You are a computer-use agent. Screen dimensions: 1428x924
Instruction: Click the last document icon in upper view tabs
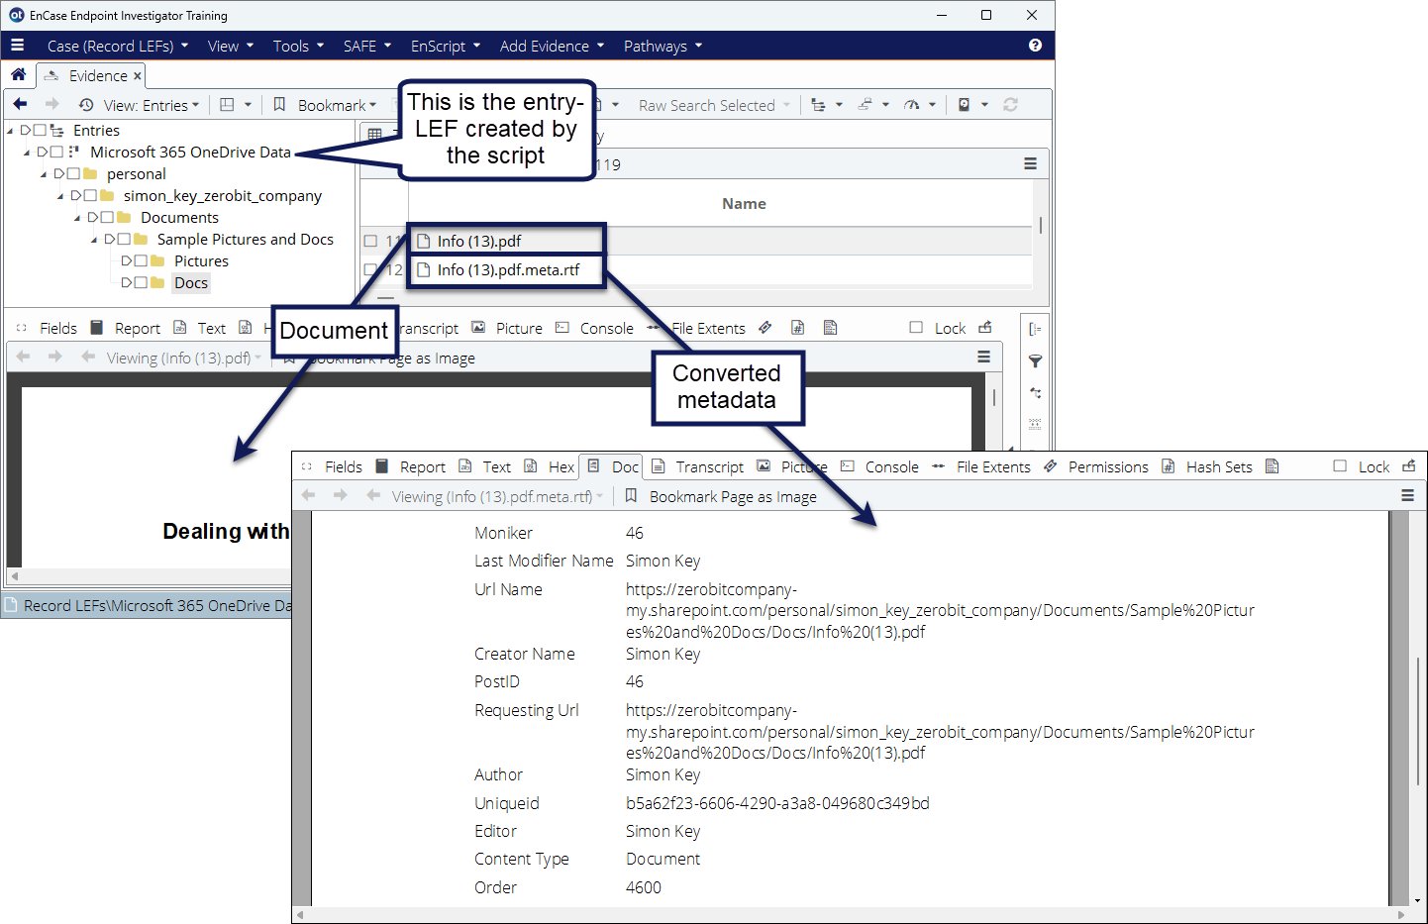click(x=830, y=328)
